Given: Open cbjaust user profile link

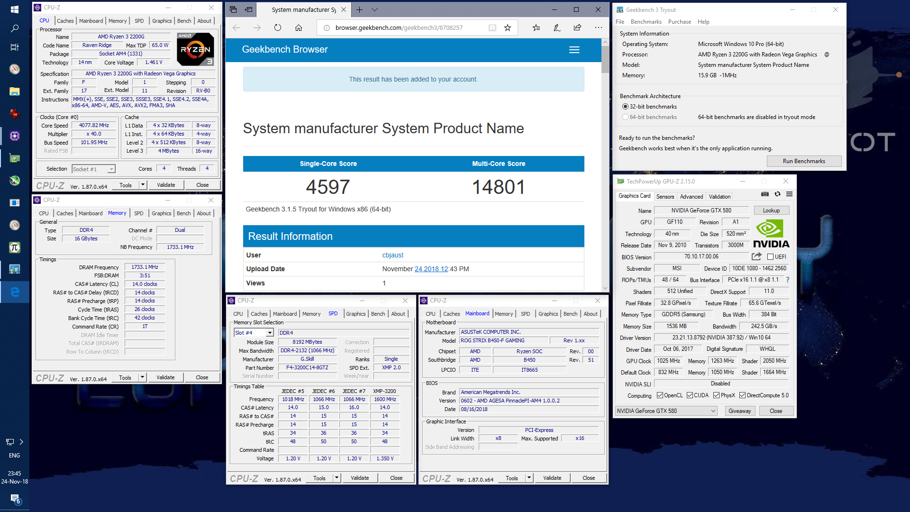Looking at the screenshot, I should point(393,255).
